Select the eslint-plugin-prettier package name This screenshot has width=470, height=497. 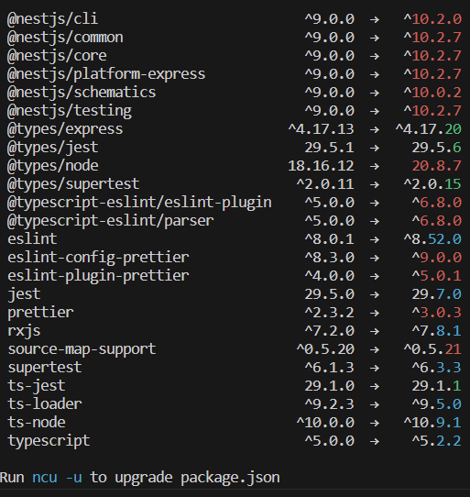click(98, 276)
